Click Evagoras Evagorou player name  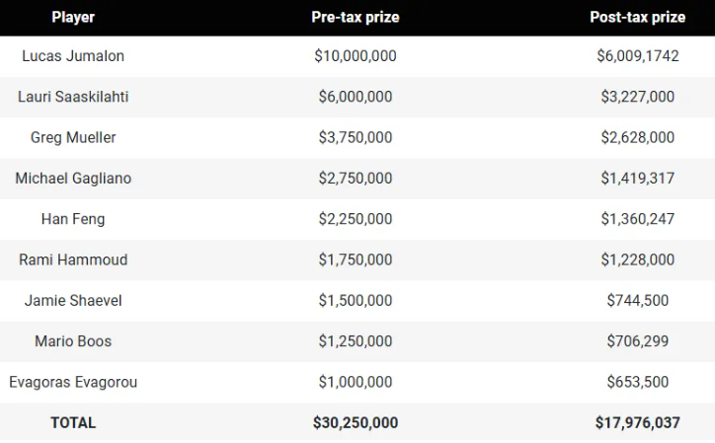[x=73, y=382]
